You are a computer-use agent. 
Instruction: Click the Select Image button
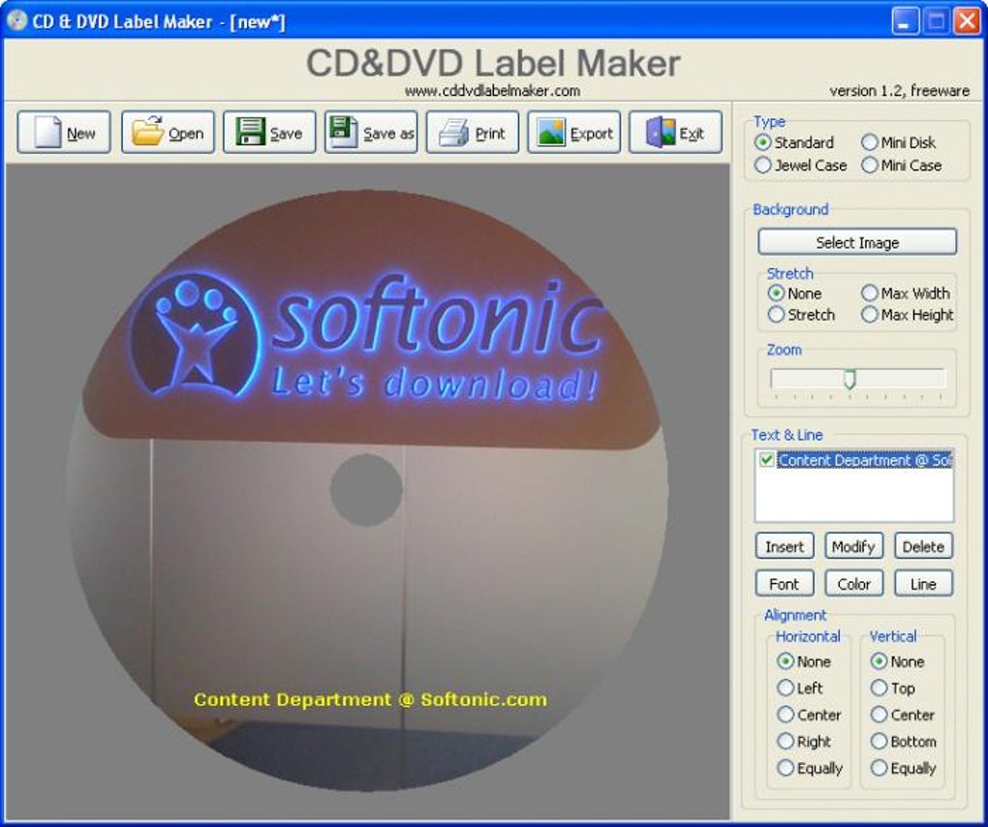click(857, 242)
